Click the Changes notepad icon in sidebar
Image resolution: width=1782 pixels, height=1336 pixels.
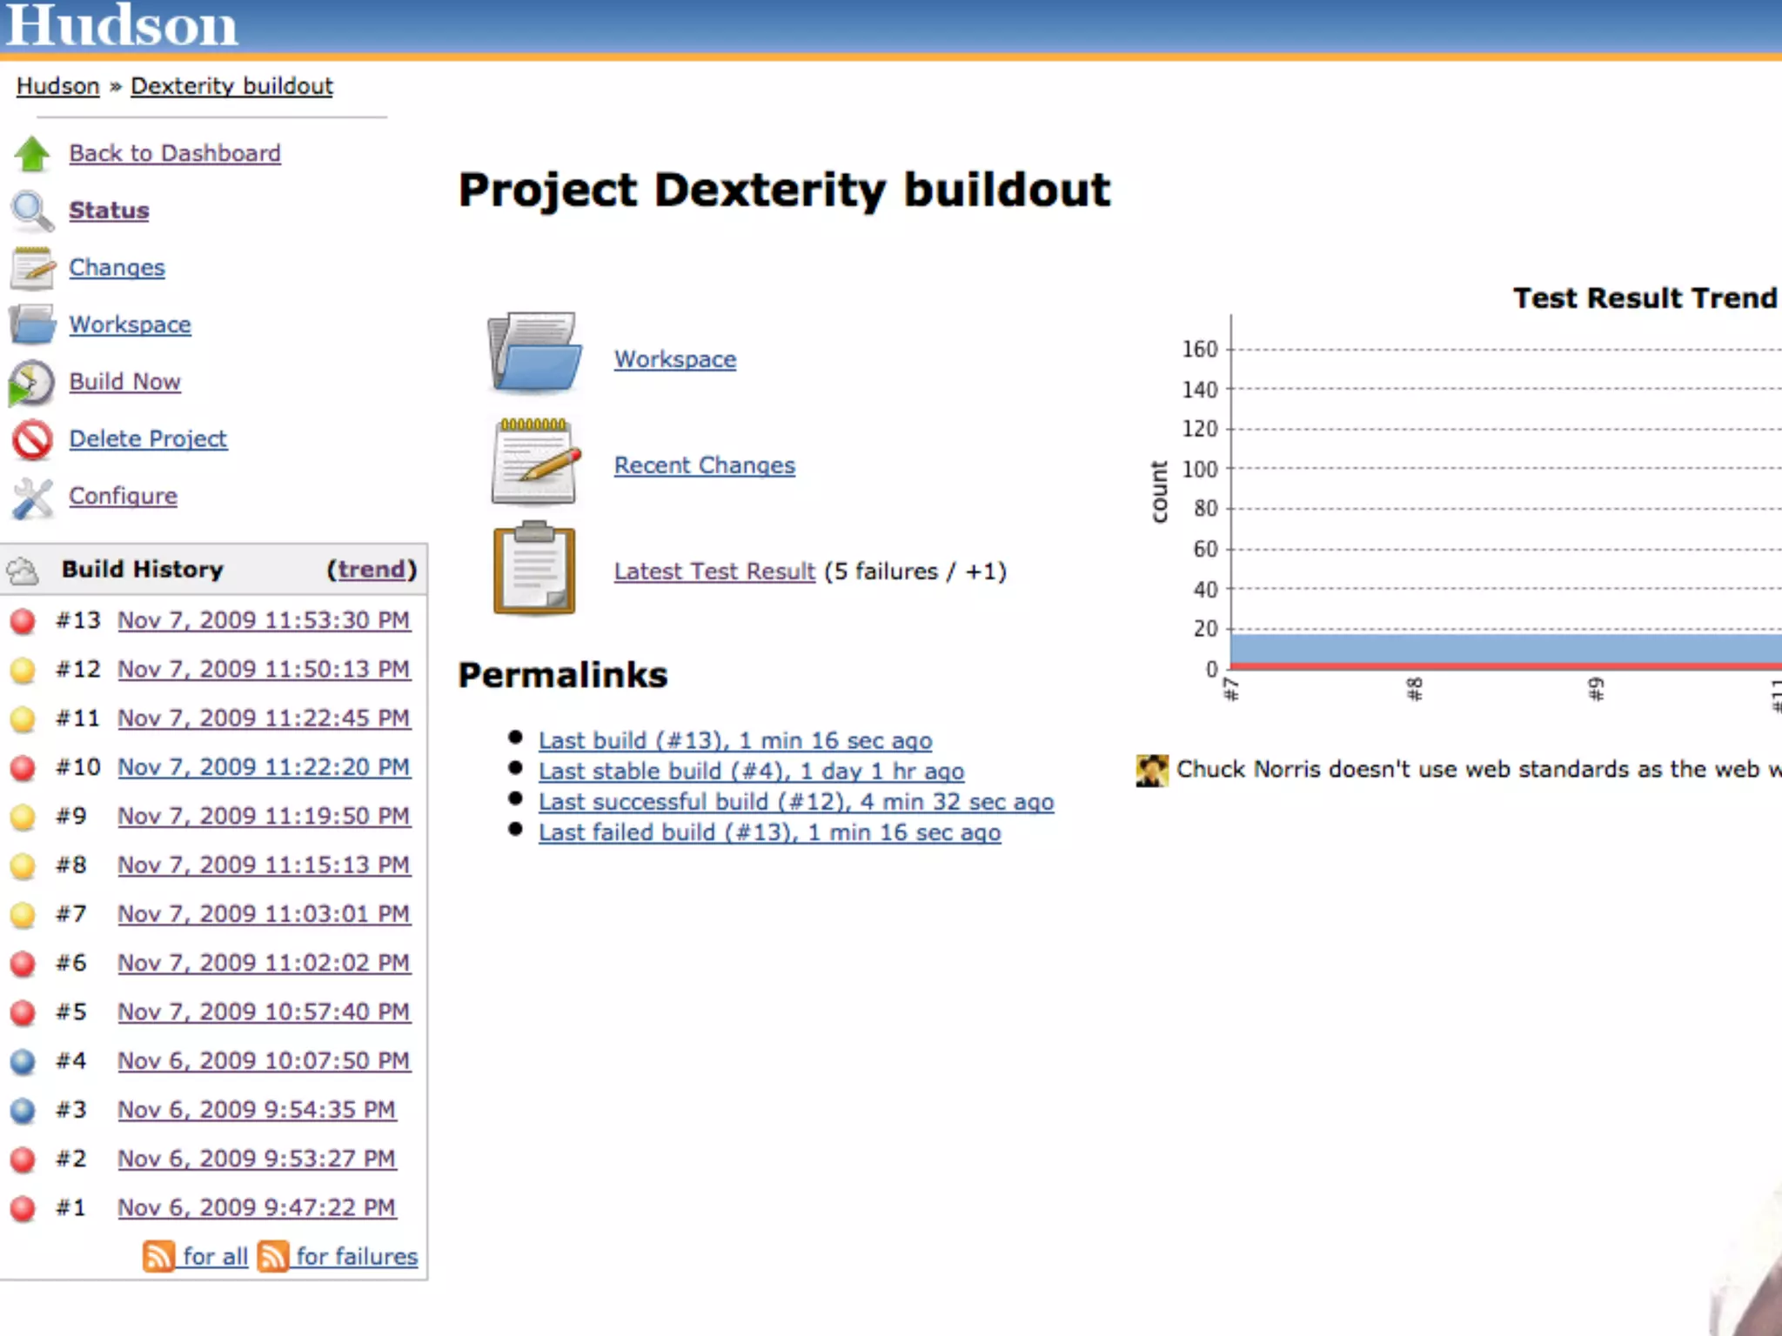pos(32,268)
